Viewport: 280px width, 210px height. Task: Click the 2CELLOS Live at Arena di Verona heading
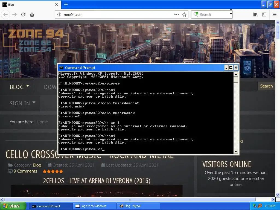point(97,181)
